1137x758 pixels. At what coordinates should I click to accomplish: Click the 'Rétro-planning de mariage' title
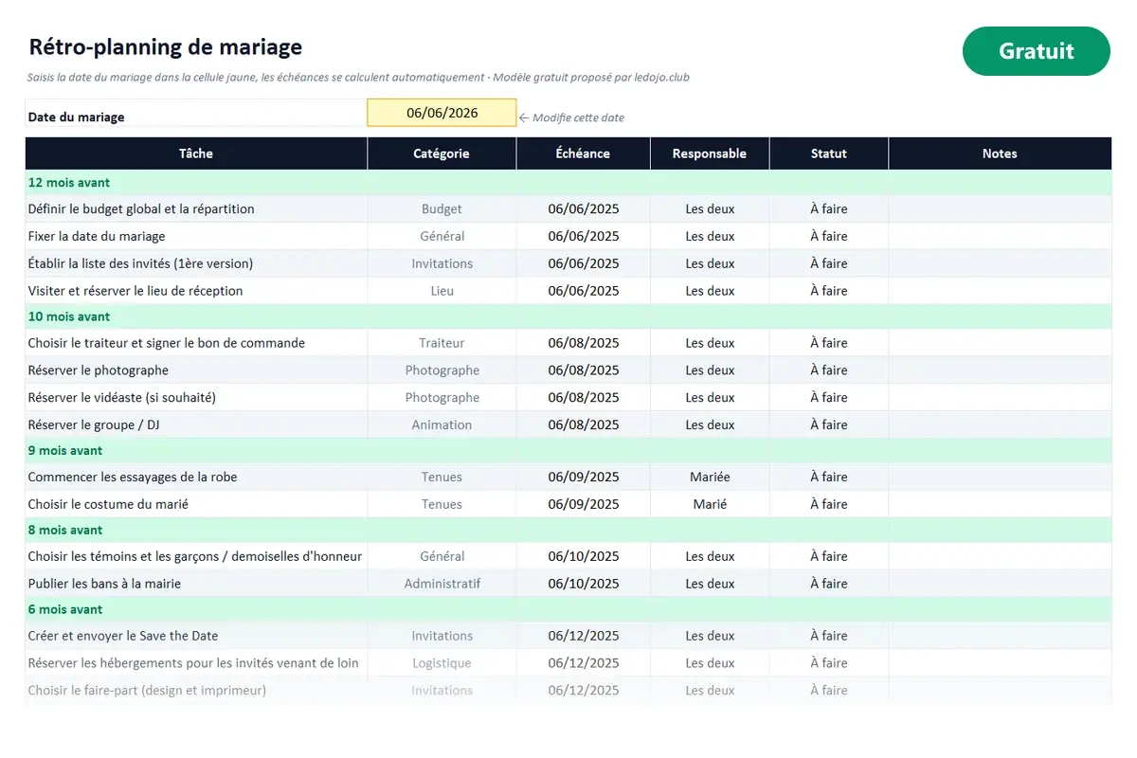click(166, 46)
